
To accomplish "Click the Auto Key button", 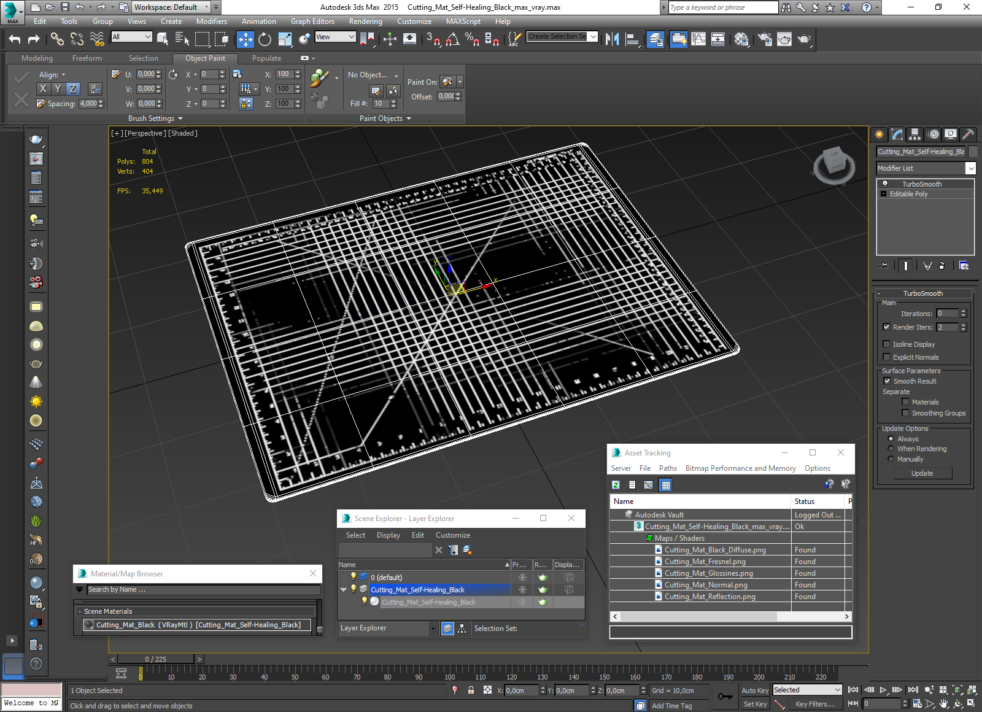I will [x=754, y=691].
